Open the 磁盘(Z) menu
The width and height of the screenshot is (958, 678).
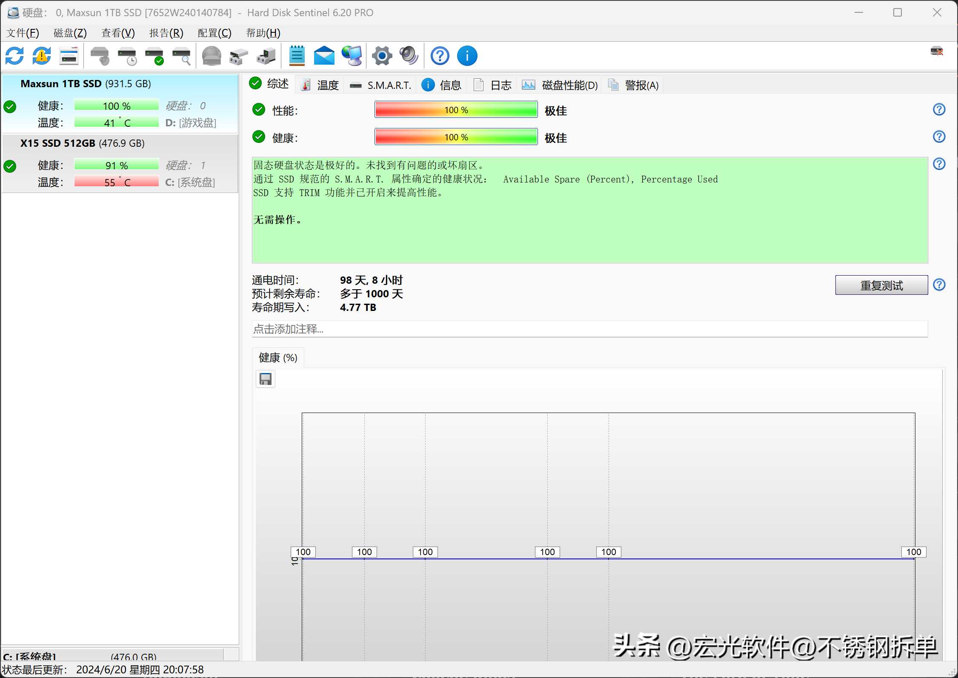tap(70, 33)
